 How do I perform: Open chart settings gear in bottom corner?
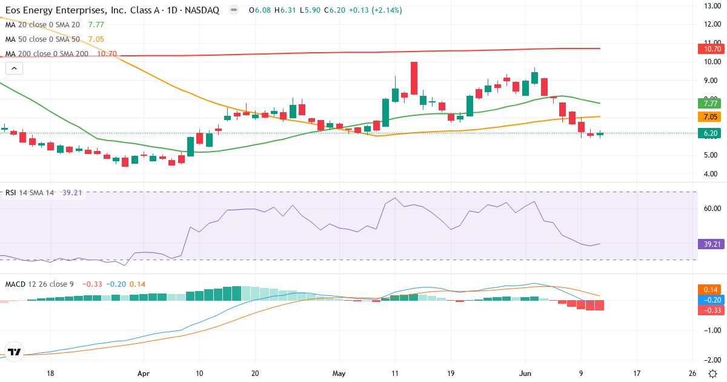(x=713, y=374)
